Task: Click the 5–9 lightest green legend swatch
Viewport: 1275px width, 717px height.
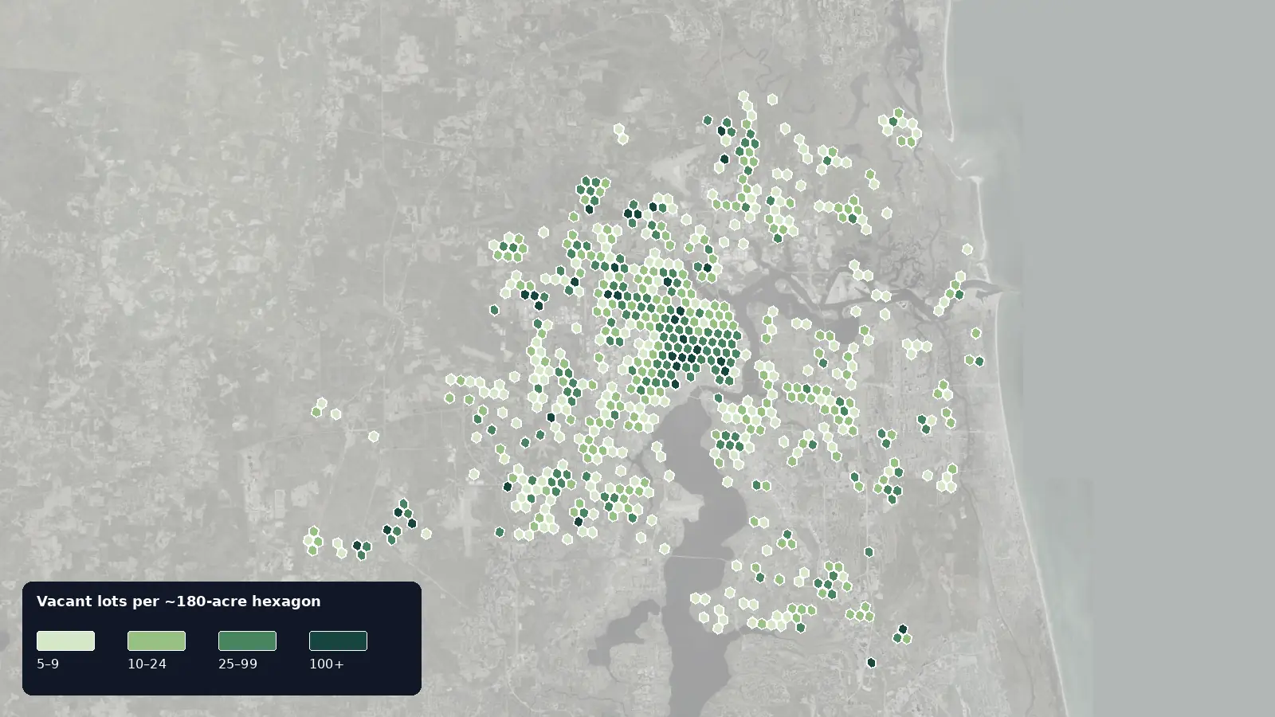Action: [x=65, y=641]
